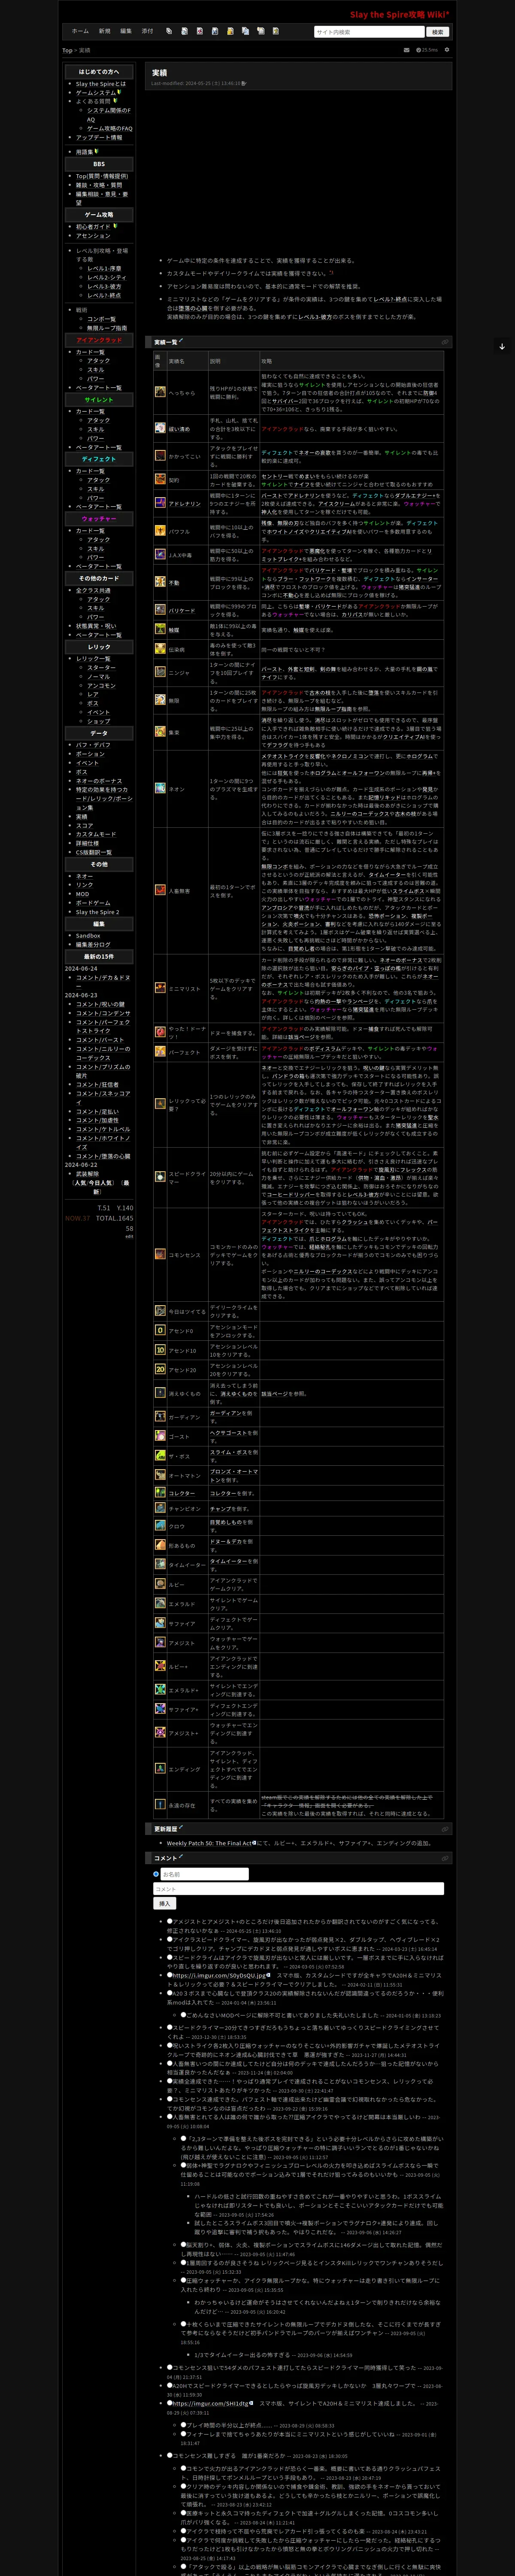The width and height of the screenshot is (515, 2576).
Task: Click the タイムイーター achievement icon
Action: point(160,1564)
